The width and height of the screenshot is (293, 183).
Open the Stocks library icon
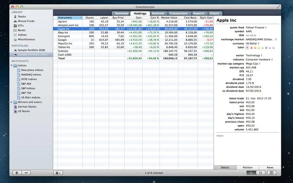15,16
